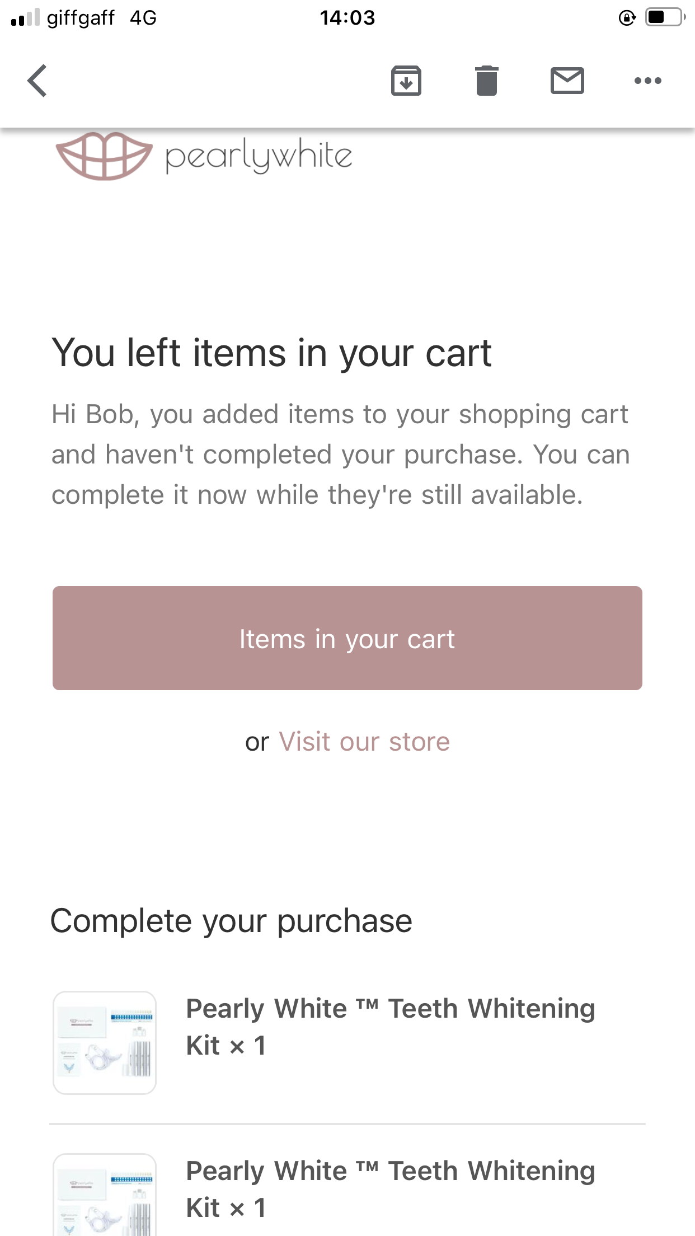Tap the 'You left items in your cart' heading
This screenshot has width=695, height=1236.
point(271,353)
